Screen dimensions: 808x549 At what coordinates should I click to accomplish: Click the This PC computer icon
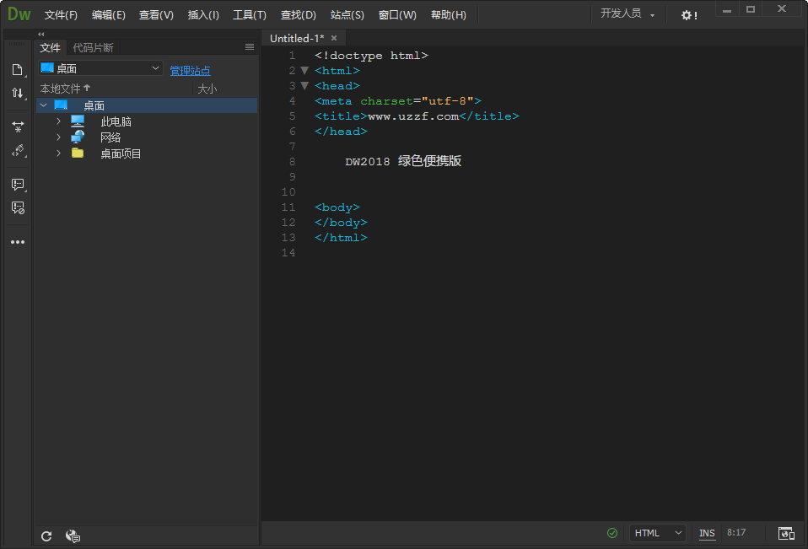pyautogui.click(x=78, y=121)
